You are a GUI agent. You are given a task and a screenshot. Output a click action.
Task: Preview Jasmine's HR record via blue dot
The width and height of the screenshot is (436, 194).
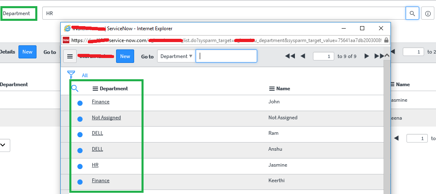(x=80, y=166)
